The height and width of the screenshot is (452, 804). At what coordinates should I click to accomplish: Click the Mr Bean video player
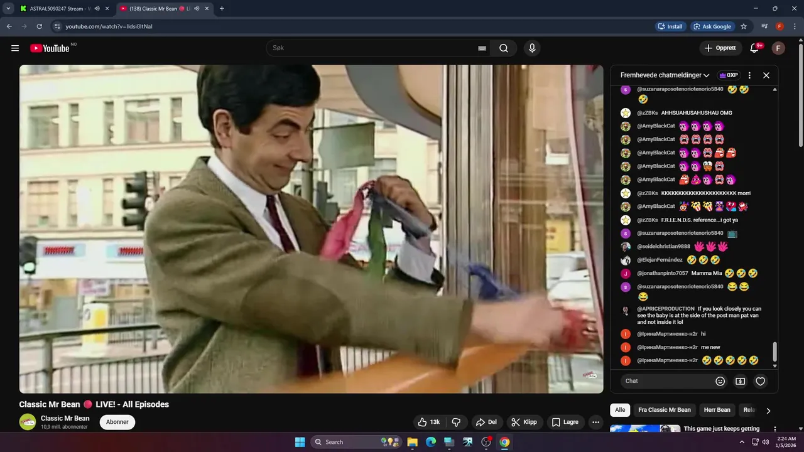(x=312, y=229)
